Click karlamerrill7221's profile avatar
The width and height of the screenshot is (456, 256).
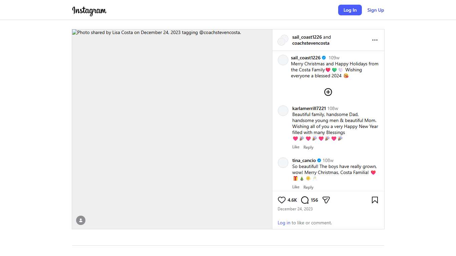click(x=283, y=111)
